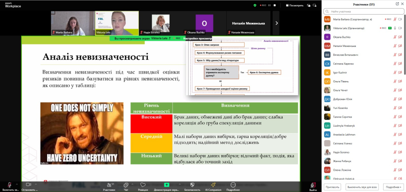Pop out the participants panel
Viewport: 406px width, 192px height.
[397, 4]
